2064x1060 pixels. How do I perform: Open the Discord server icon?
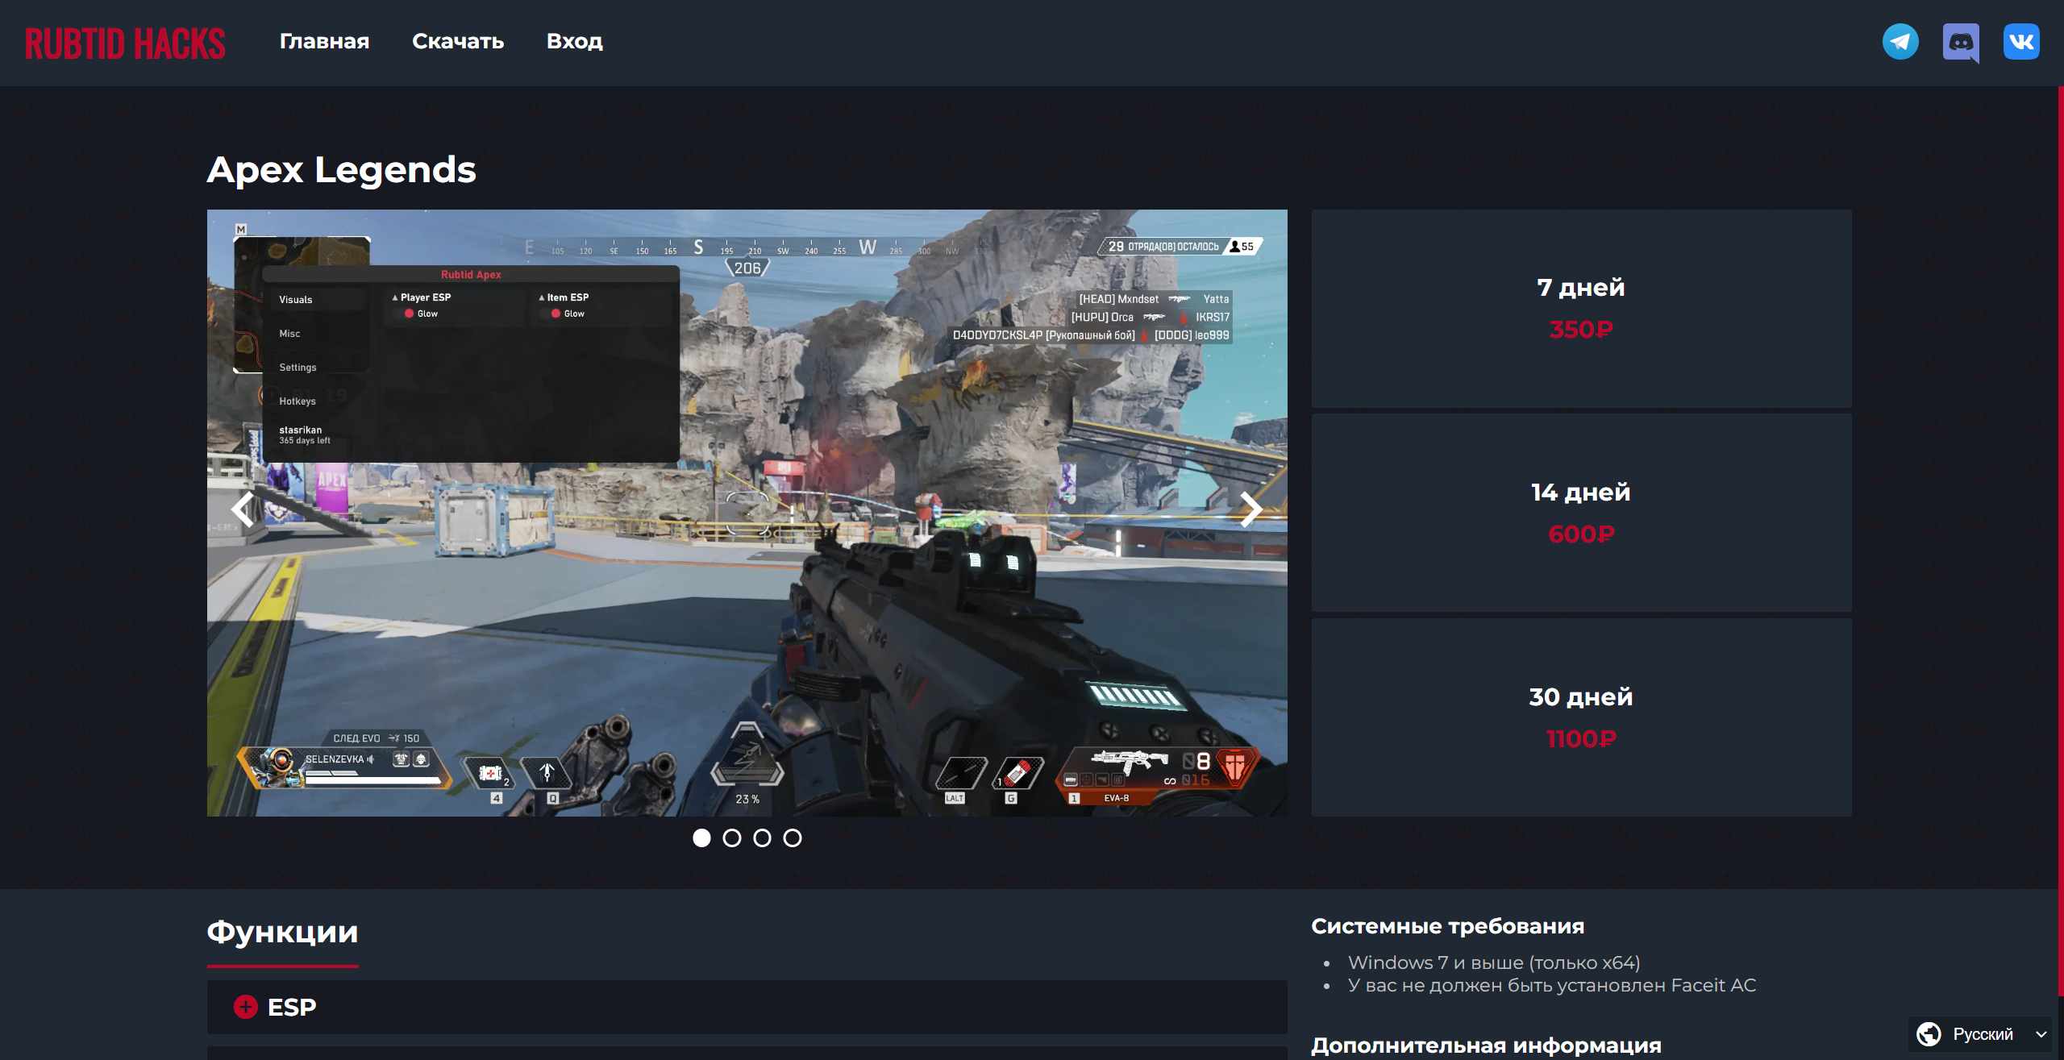(x=1961, y=42)
